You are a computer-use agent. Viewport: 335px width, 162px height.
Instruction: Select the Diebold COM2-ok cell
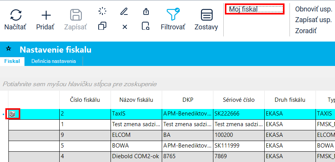136,157
